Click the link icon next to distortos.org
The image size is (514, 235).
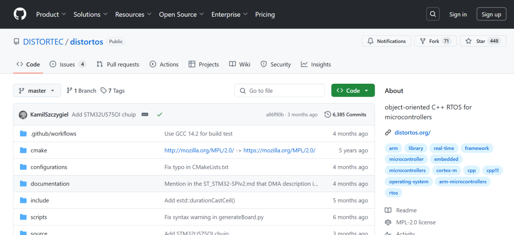tap(388, 133)
